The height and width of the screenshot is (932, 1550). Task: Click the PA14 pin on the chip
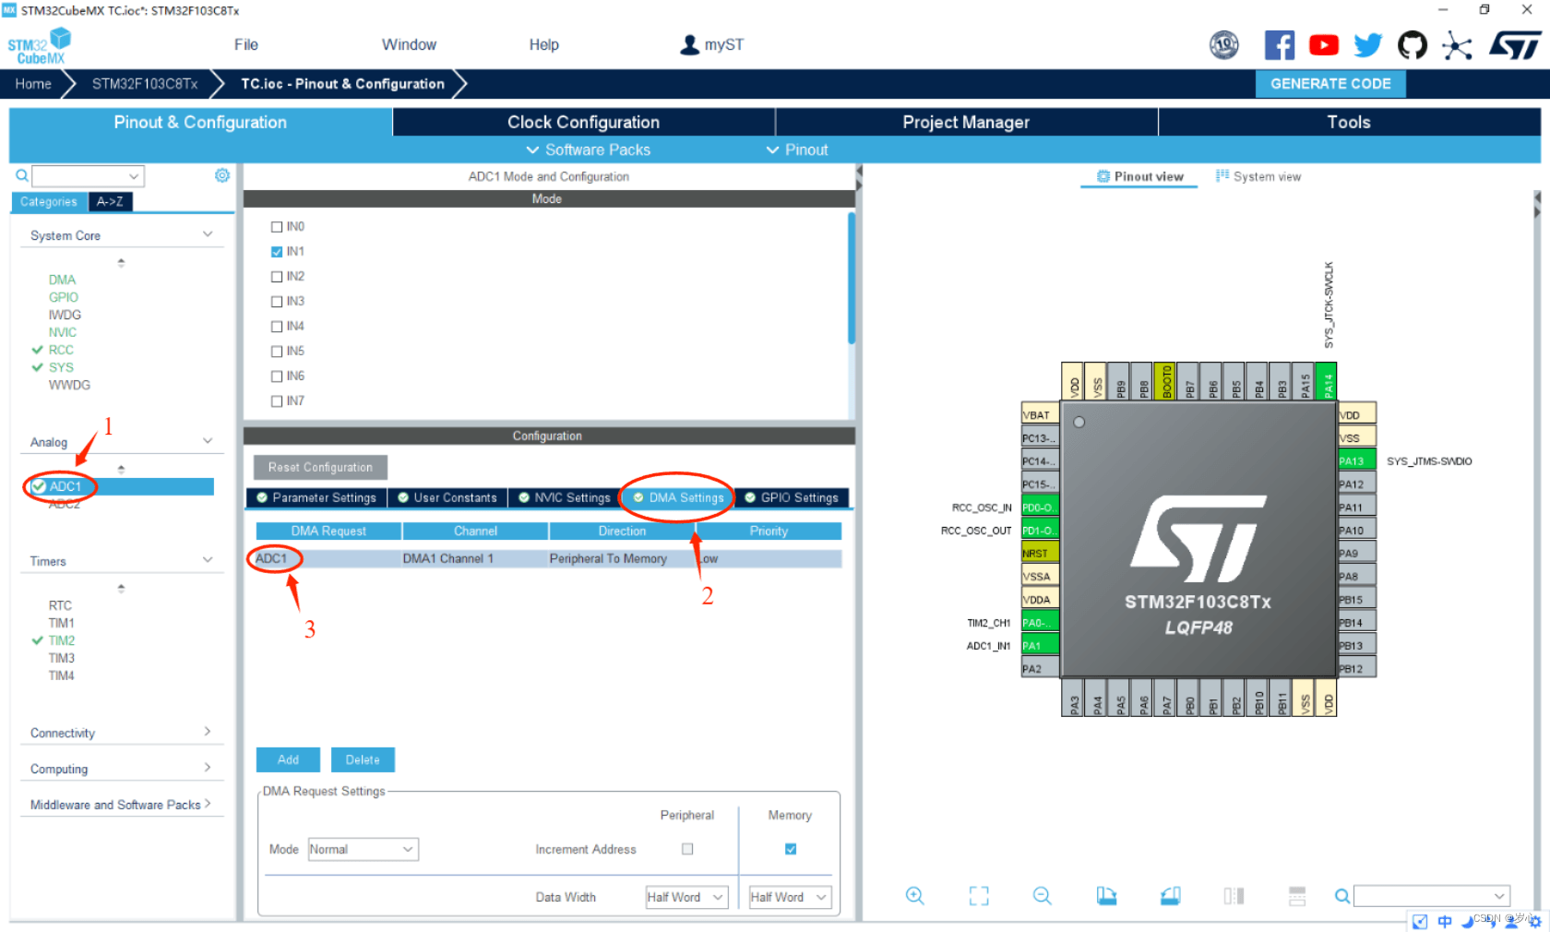pos(1327,381)
